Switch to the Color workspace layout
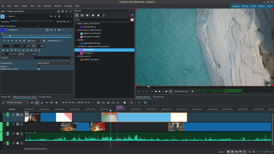The image size is (274, 154). click(269, 6)
